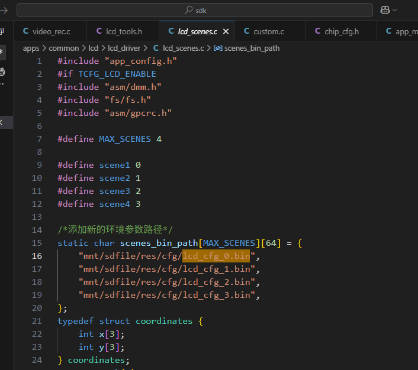Viewport: 418px width, 370px height.
Task: Click the highlighted lcd_cfg_0.bin text
Action: pyautogui.click(x=216, y=256)
